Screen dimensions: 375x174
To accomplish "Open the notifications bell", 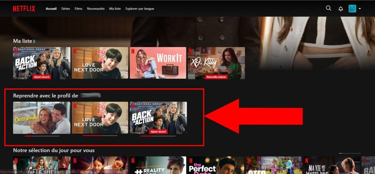I will (341, 9).
